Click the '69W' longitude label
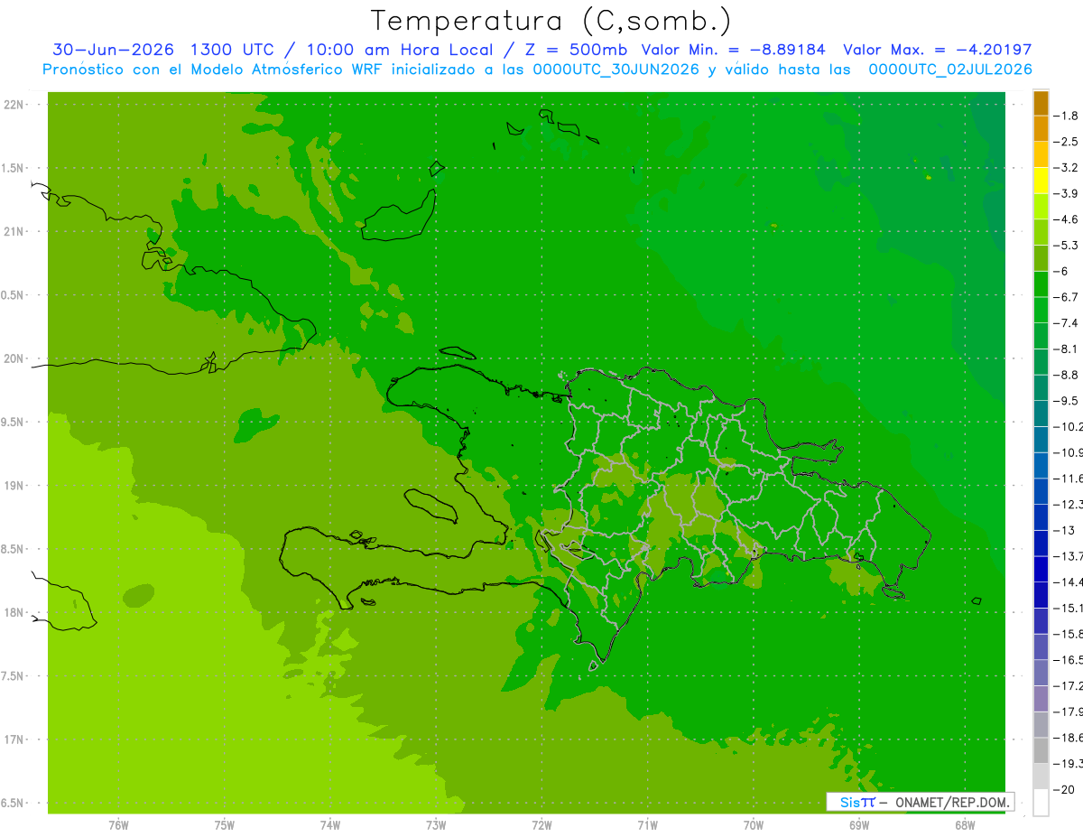 click(859, 825)
